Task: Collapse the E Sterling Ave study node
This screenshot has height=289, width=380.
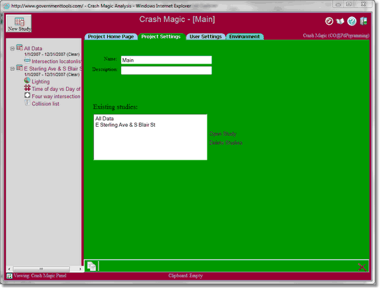Action: pyautogui.click(x=12, y=69)
